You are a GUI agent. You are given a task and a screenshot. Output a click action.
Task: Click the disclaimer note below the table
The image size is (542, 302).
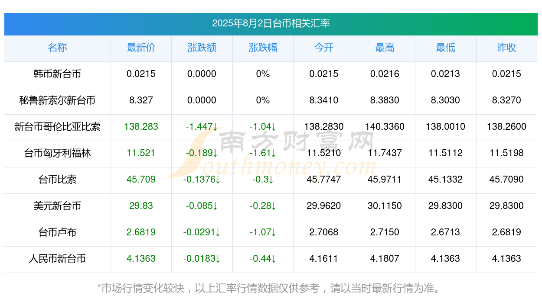pyautogui.click(x=271, y=288)
